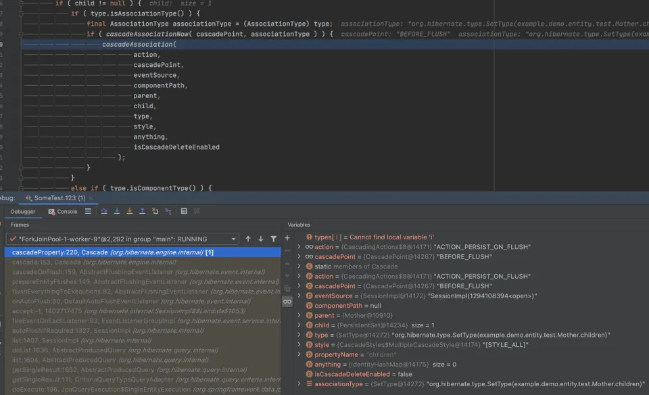Click the cascadeAssociation( code line
The width and height of the screenshot is (649, 395).
click(x=335, y=45)
